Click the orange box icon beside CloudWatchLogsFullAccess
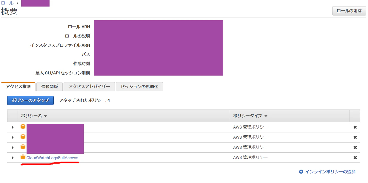The height and width of the screenshot is (183, 368). (23, 157)
